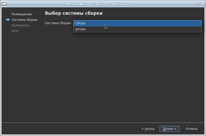This screenshot has width=206, height=136.
Task: Choose qmake from the dropdown list
Action: click(137, 29)
